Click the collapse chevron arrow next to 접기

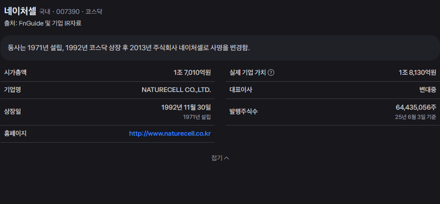[x=227, y=158]
